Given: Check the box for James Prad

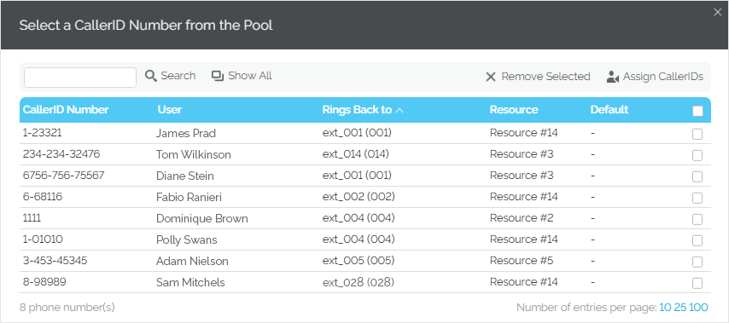Looking at the screenshot, I should 697,134.
